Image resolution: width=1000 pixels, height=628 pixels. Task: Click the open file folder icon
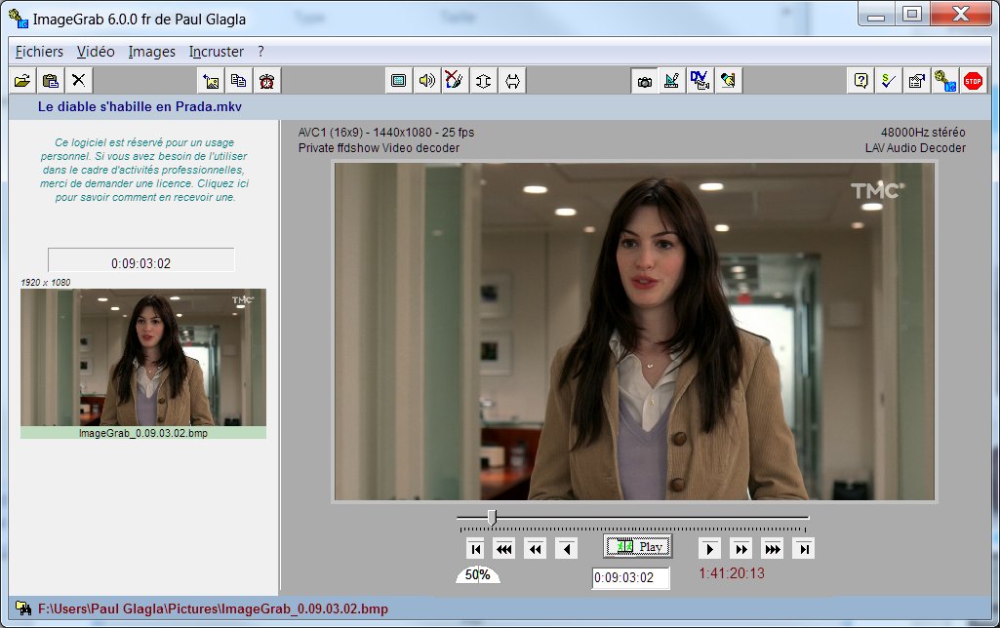pos(22,81)
